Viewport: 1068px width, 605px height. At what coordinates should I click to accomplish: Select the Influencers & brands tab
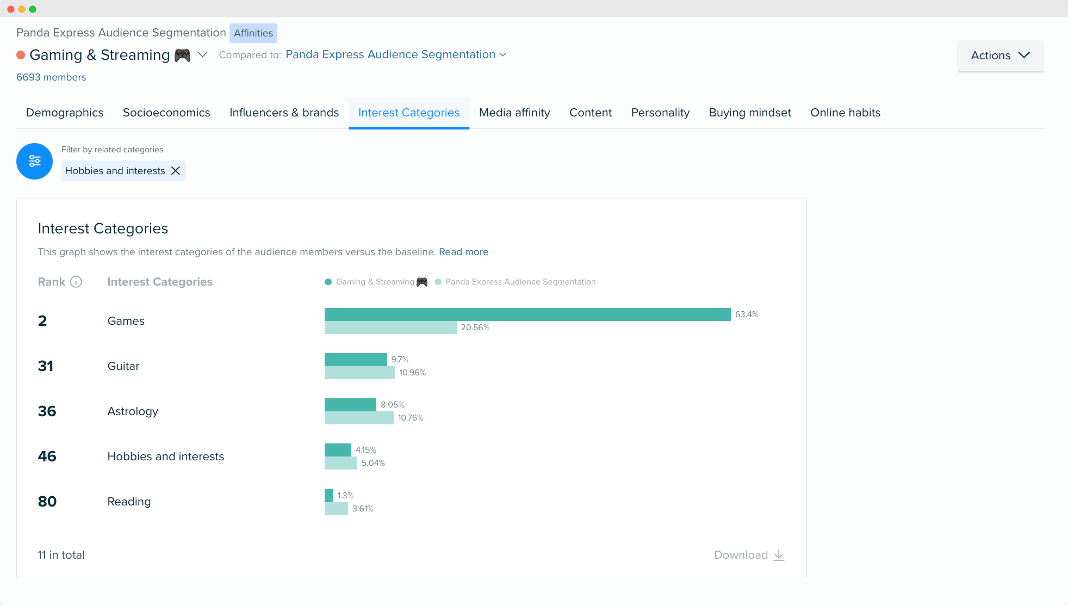click(284, 112)
